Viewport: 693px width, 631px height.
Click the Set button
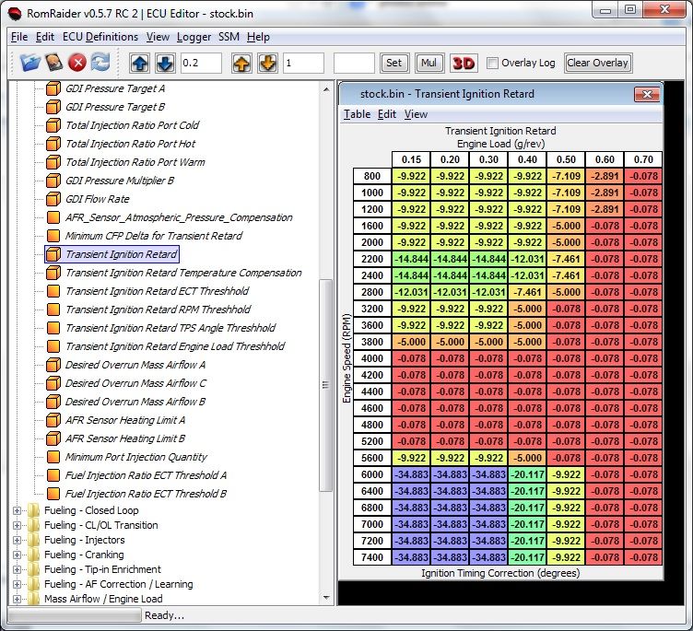click(x=394, y=63)
